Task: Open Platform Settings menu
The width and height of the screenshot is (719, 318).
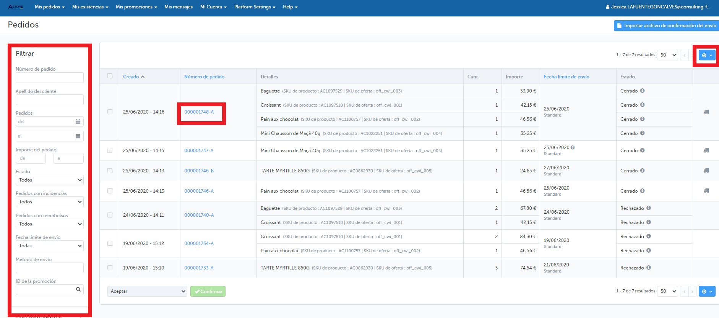Action: click(255, 7)
